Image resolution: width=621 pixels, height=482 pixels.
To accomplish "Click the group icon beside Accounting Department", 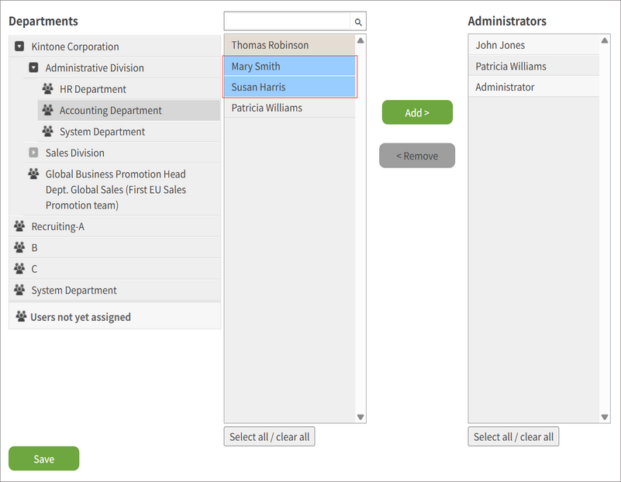I will [x=48, y=110].
